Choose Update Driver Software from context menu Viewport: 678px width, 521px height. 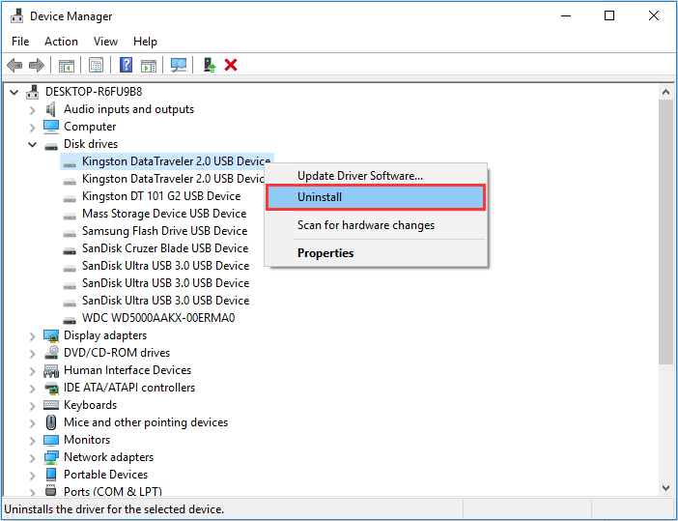pyautogui.click(x=376, y=176)
